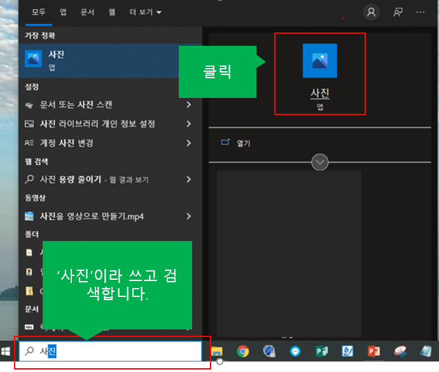Switch to the 웹 tab
Screen dimensions: 439x372
112,12
